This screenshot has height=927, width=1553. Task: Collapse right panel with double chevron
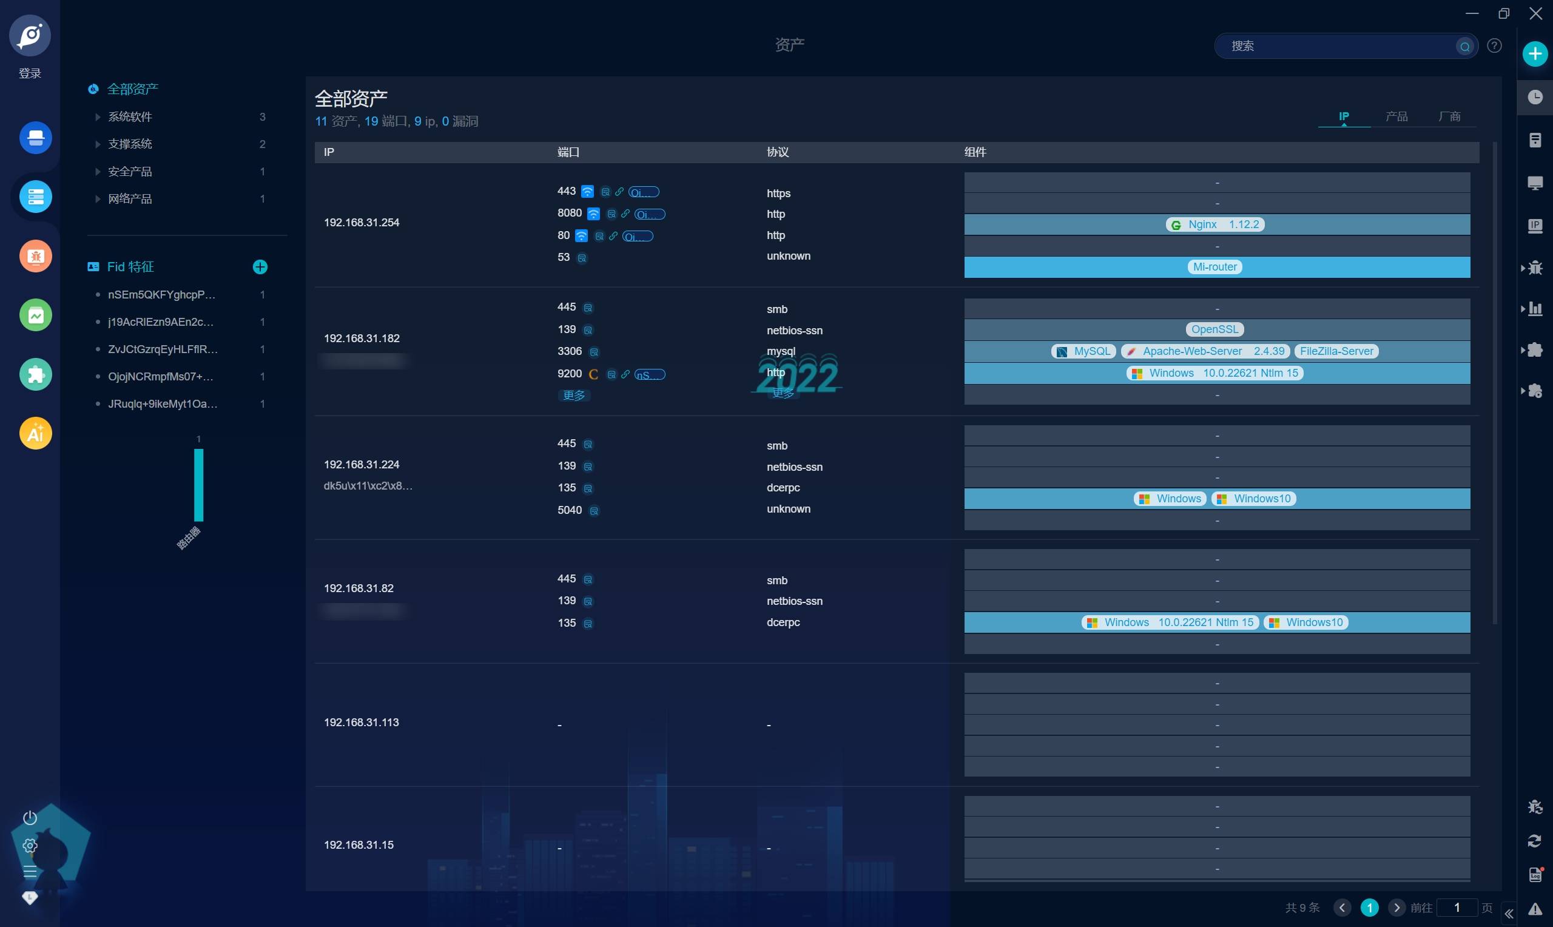pyautogui.click(x=1509, y=914)
